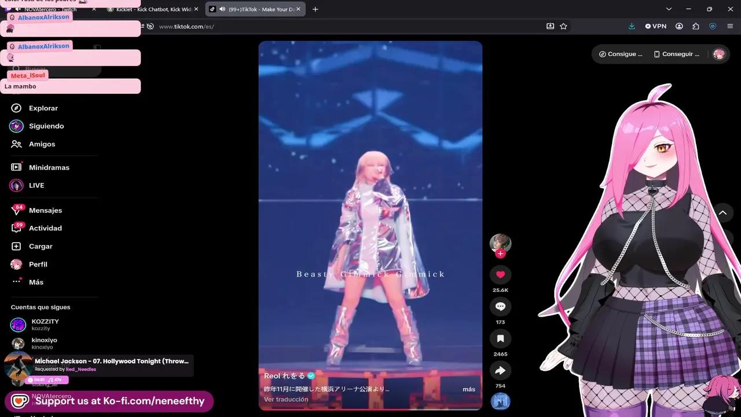Open browser hamburger menu
741x417 pixels.
click(x=729, y=26)
